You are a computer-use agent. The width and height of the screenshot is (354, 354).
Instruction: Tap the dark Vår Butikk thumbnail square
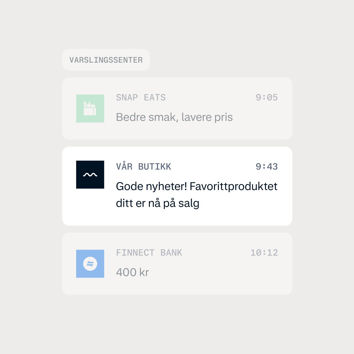tap(90, 175)
